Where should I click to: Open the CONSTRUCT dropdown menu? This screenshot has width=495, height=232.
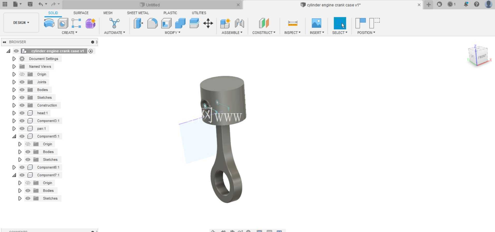264,33
